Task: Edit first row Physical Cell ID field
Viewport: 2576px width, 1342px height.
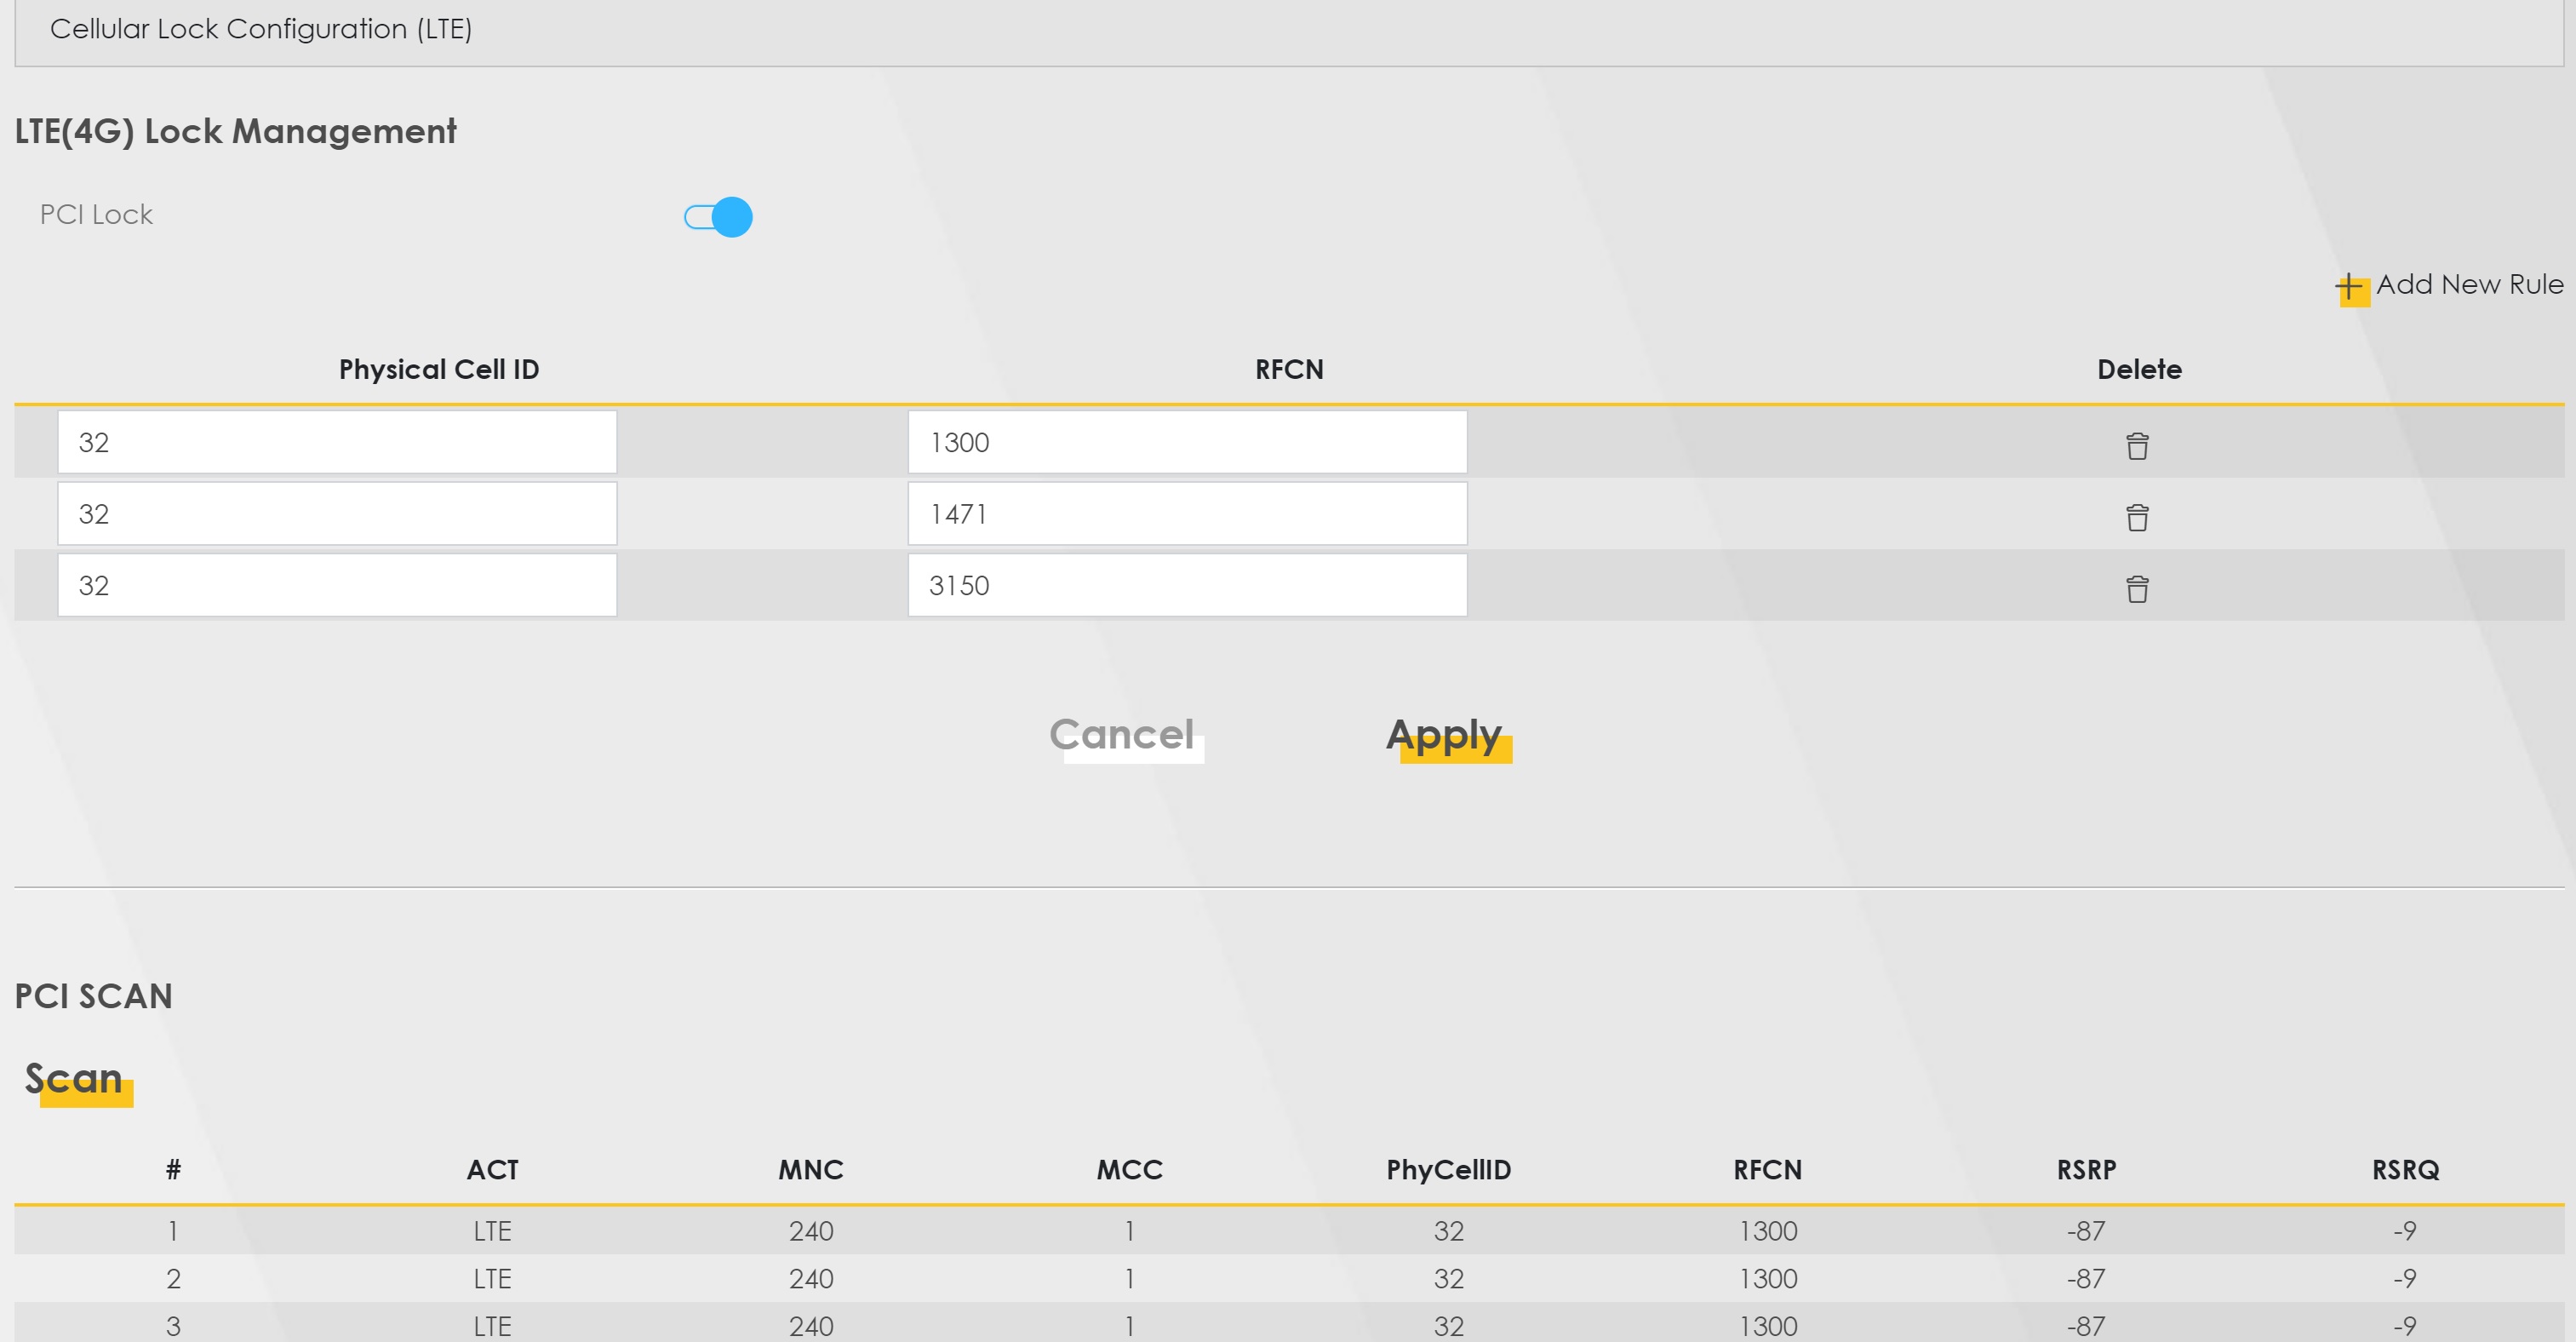Action: [x=337, y=442]
